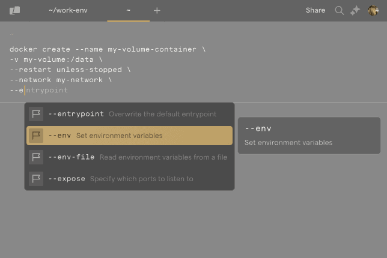387x258 pixels.
Task: Click the 'docker create --name' command line
Action: coord(108,49)
